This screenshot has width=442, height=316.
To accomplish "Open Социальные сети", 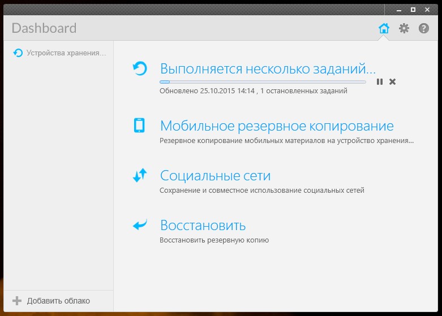I will click(216, 176).
